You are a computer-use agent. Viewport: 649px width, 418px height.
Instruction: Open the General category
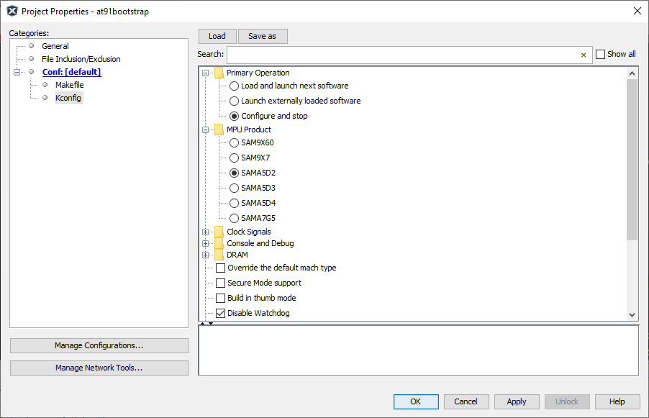pos(55,46)
